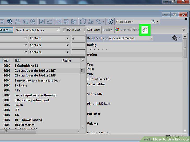
Task: Click the Title value '1 Corinthians 13' in panel
Action: pyautogui.click(x=98, y=79)
